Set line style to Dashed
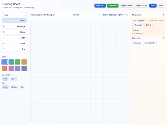This screenshot has height=125, width=167. [x=14, y=79]
